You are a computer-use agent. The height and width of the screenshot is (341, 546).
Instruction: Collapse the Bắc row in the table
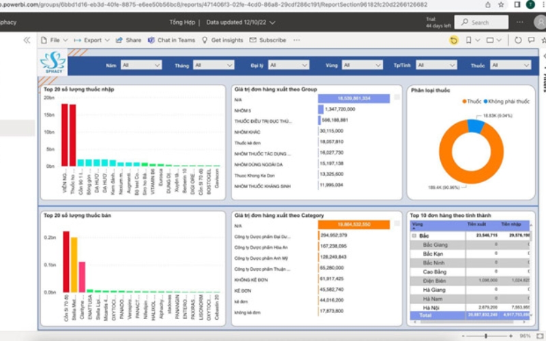point(414,235)
